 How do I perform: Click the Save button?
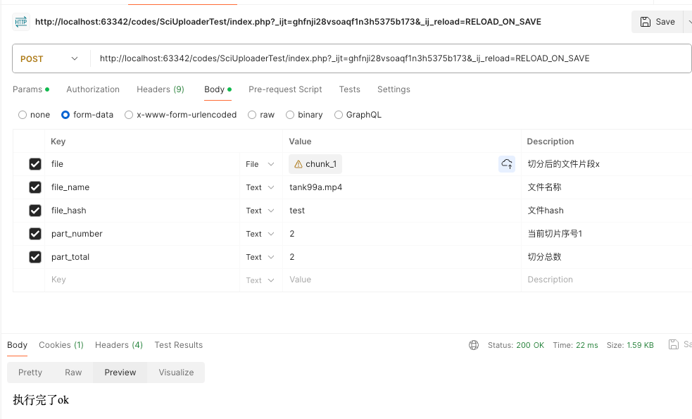pos(658,22)
